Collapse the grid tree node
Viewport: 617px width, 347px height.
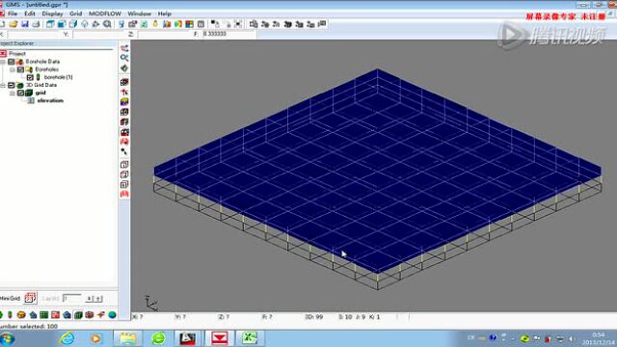pos(13,93)
